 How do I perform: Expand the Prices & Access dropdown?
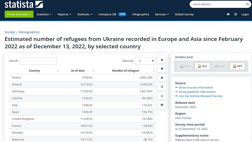19,14
